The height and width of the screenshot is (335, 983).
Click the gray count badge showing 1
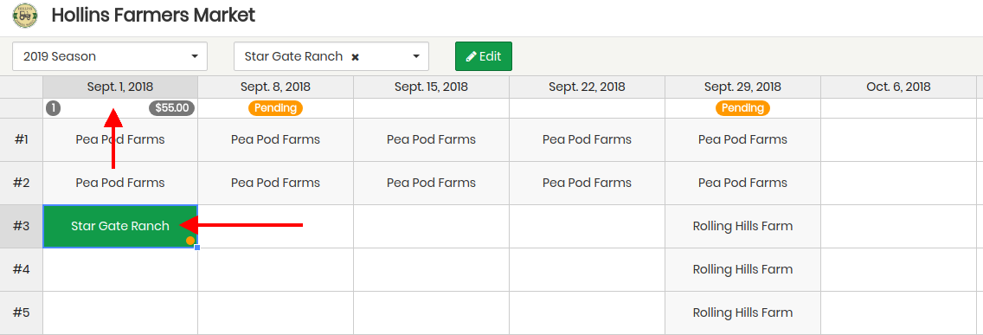click(x=54, y=108)
